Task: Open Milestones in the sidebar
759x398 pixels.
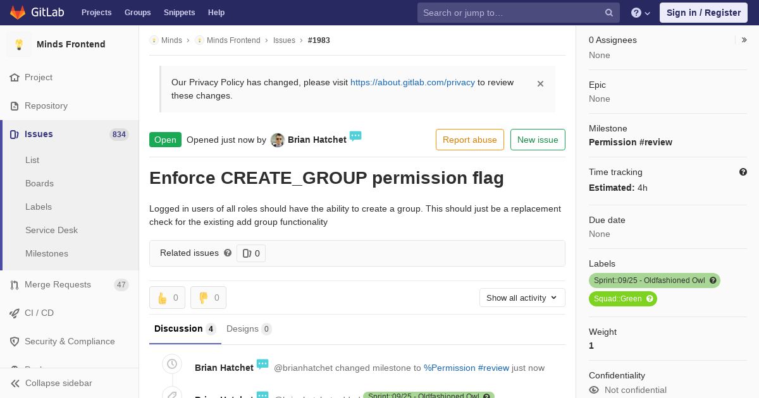Action: tap(47, 253)
